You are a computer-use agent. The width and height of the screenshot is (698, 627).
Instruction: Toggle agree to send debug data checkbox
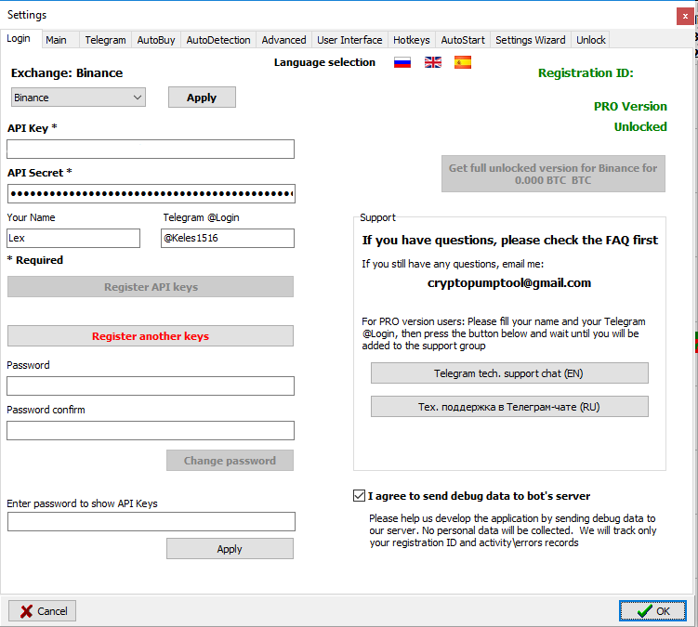pyautogui.click(x=359, y=496)
